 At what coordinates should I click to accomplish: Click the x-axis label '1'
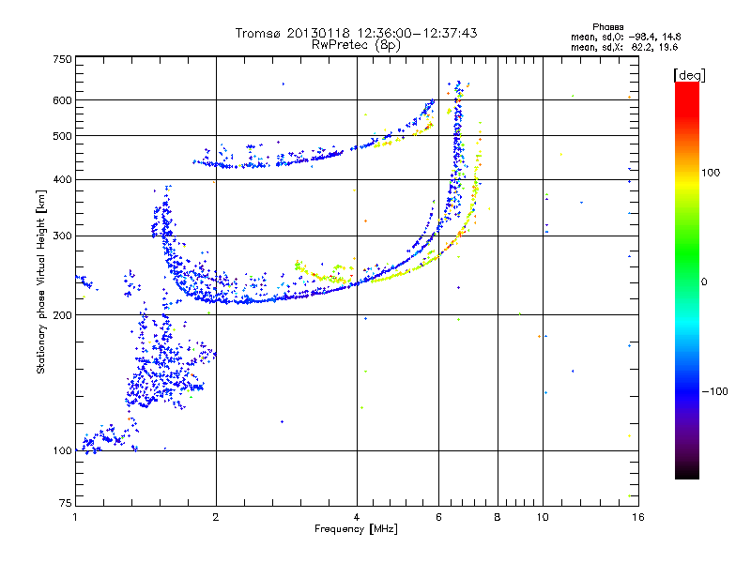75,517
